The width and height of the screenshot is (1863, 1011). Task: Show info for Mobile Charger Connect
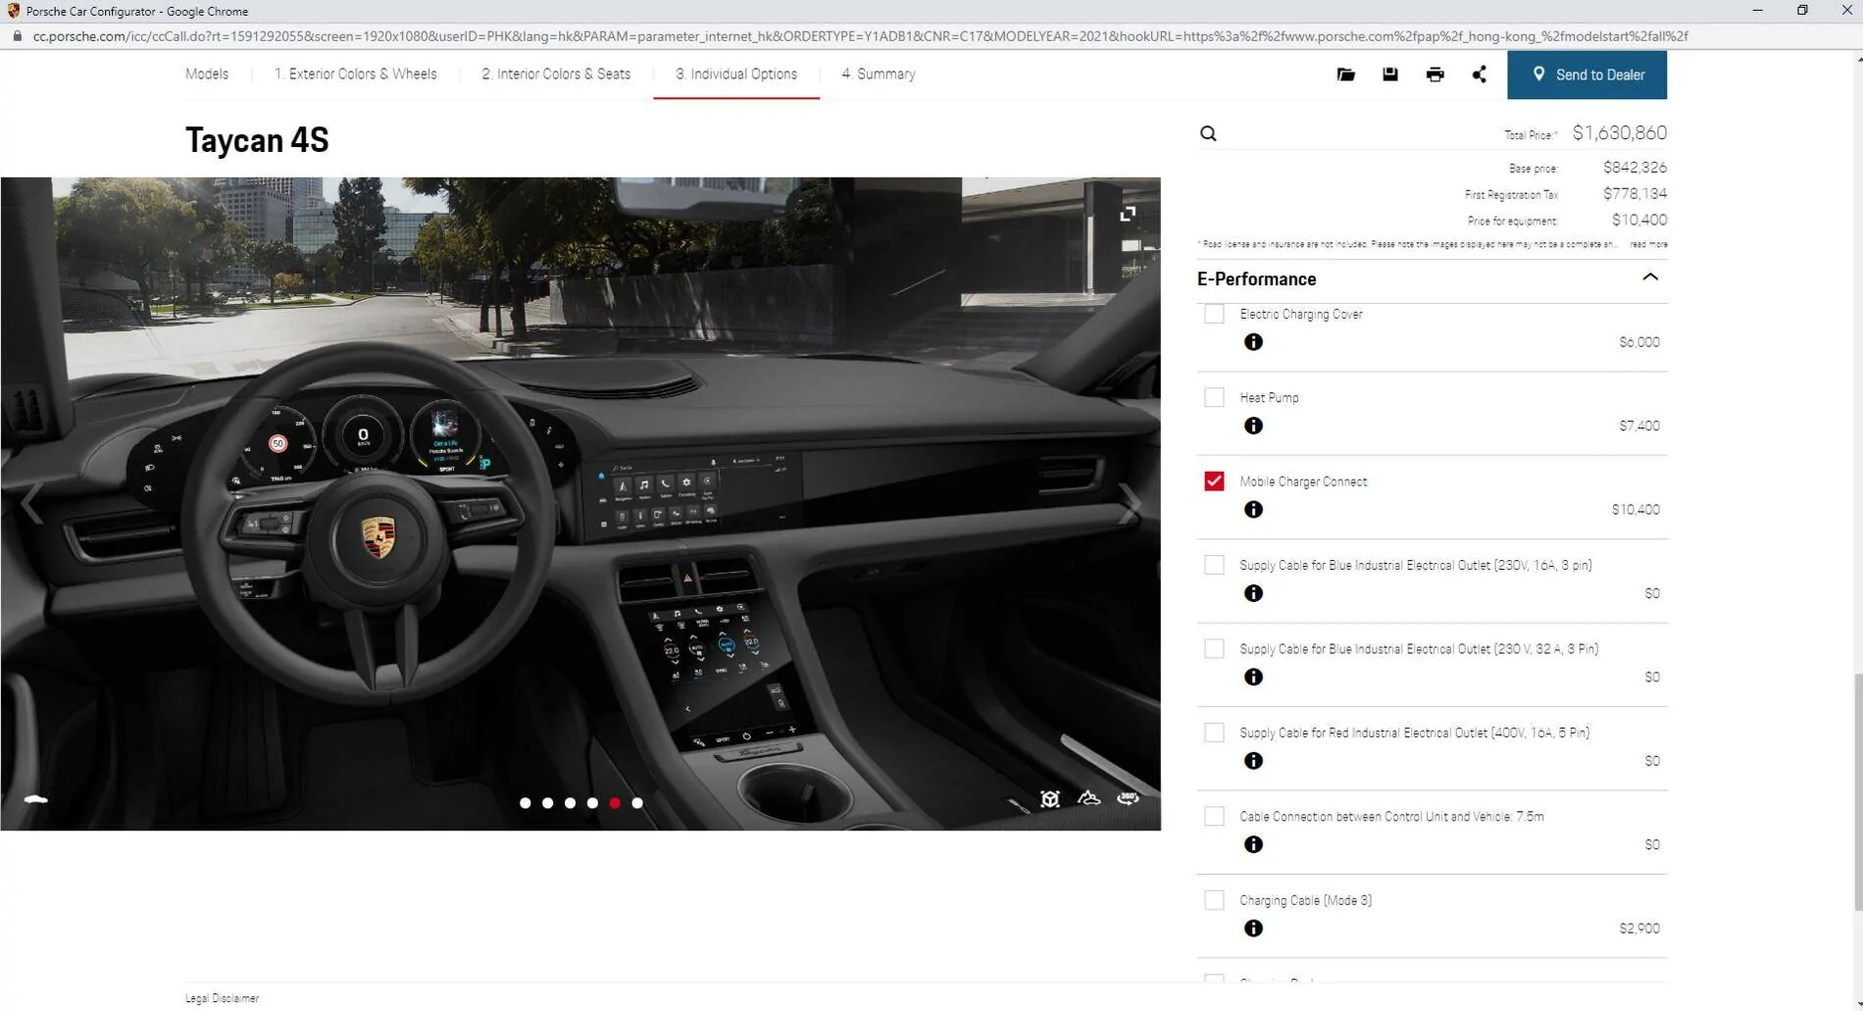(1253, 510)
